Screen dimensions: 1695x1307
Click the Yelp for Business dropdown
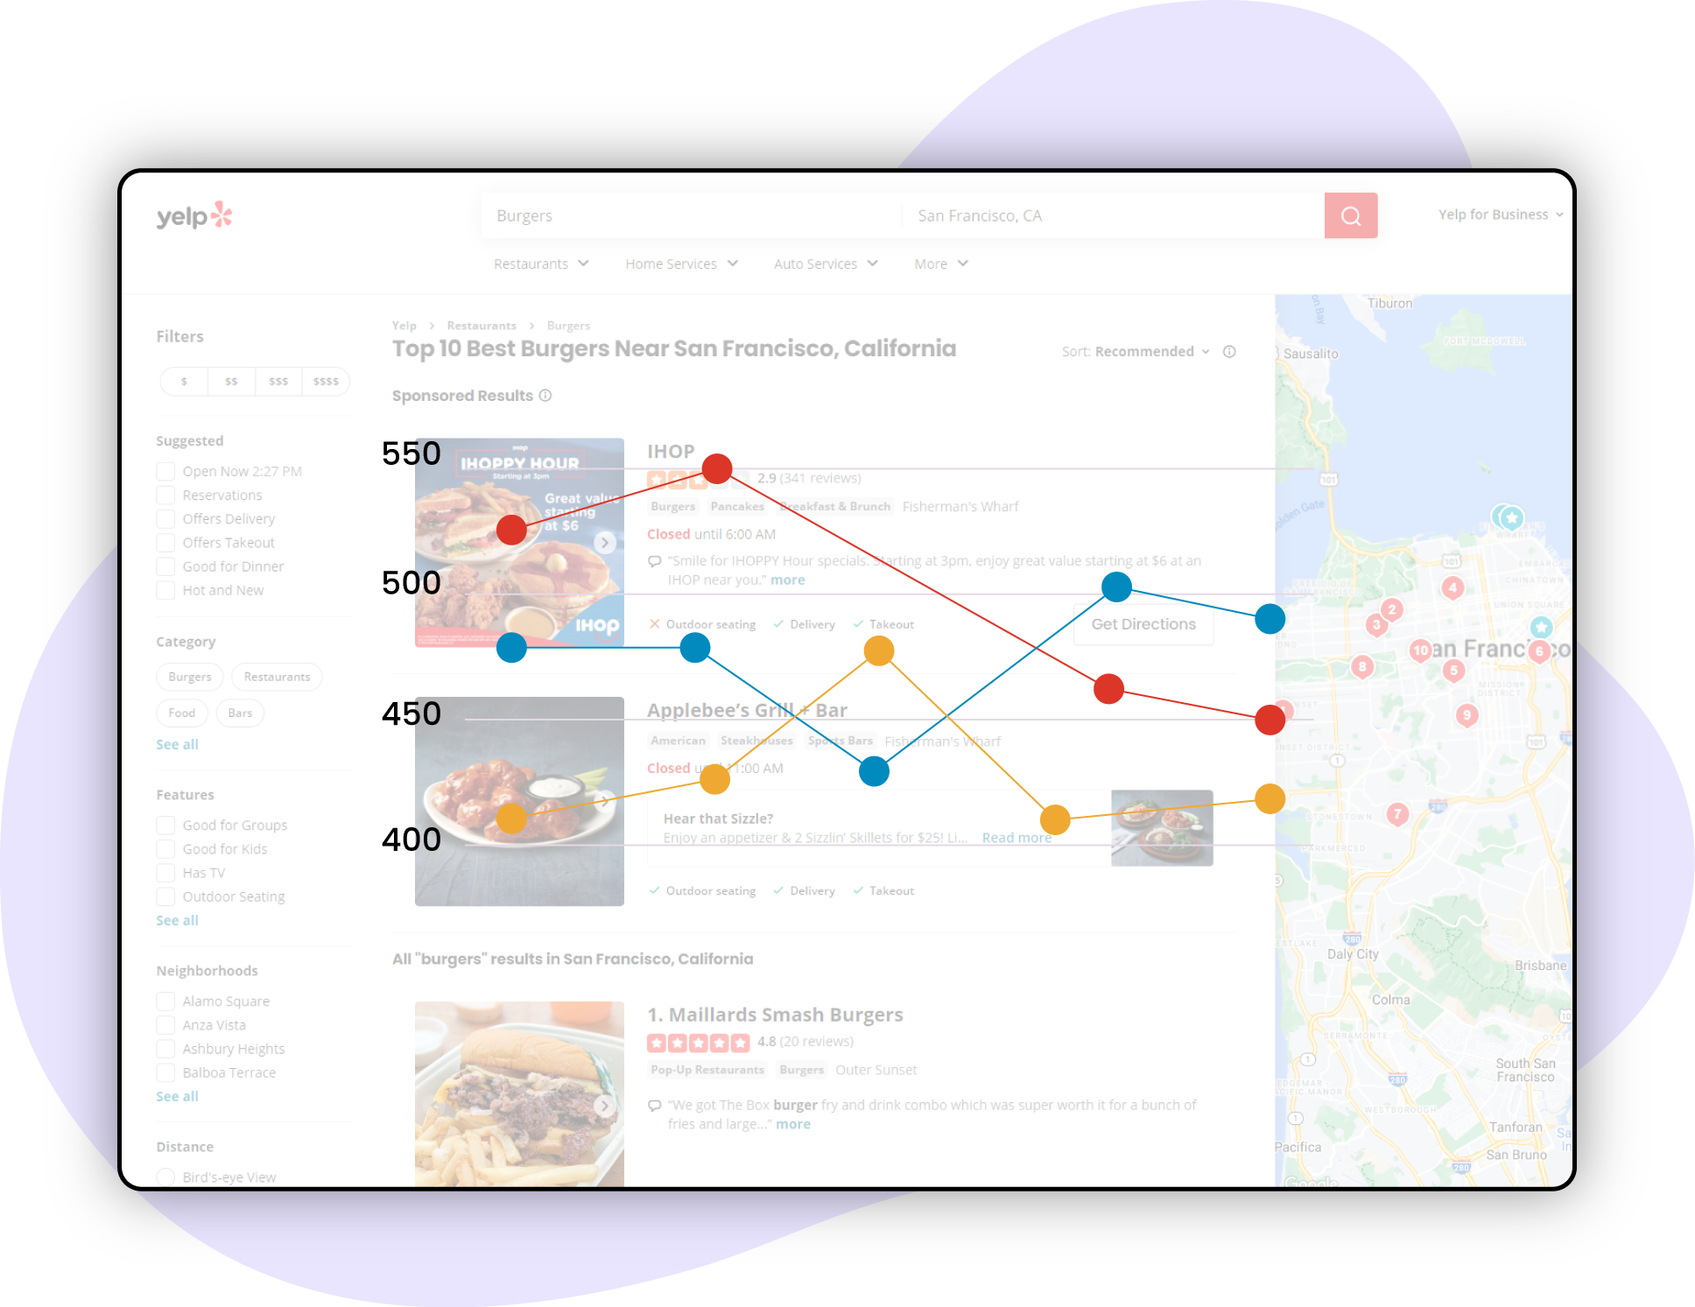click(1500, 214)
